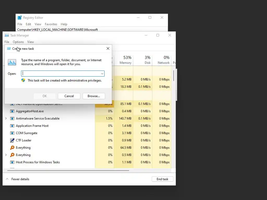Expand the Antimalware Service Executable row
The height and width of the screenshot is (200, 267).
point(6,118)
